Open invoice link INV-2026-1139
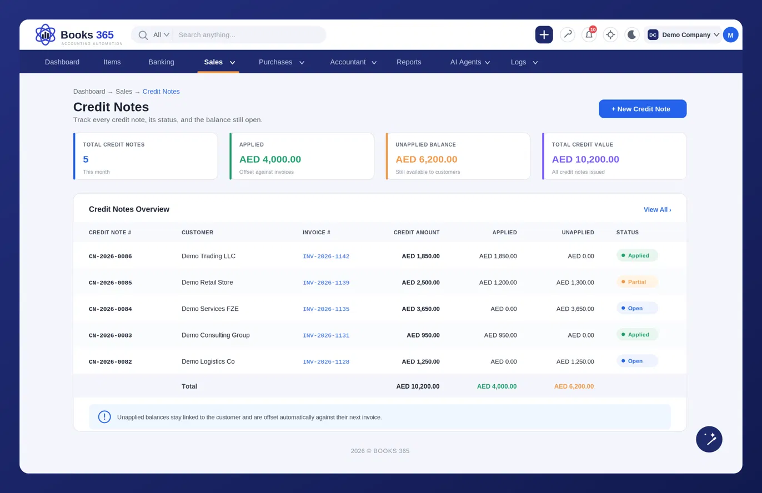 tap(326, 283)
